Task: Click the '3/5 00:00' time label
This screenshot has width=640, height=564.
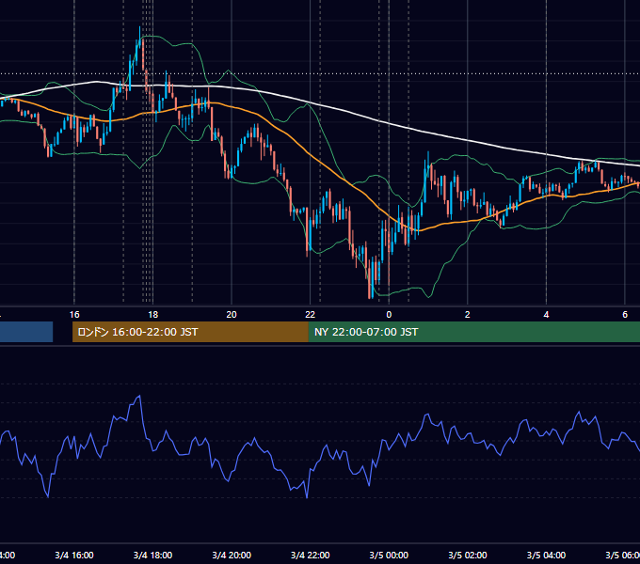Action: tap(389, 556)
